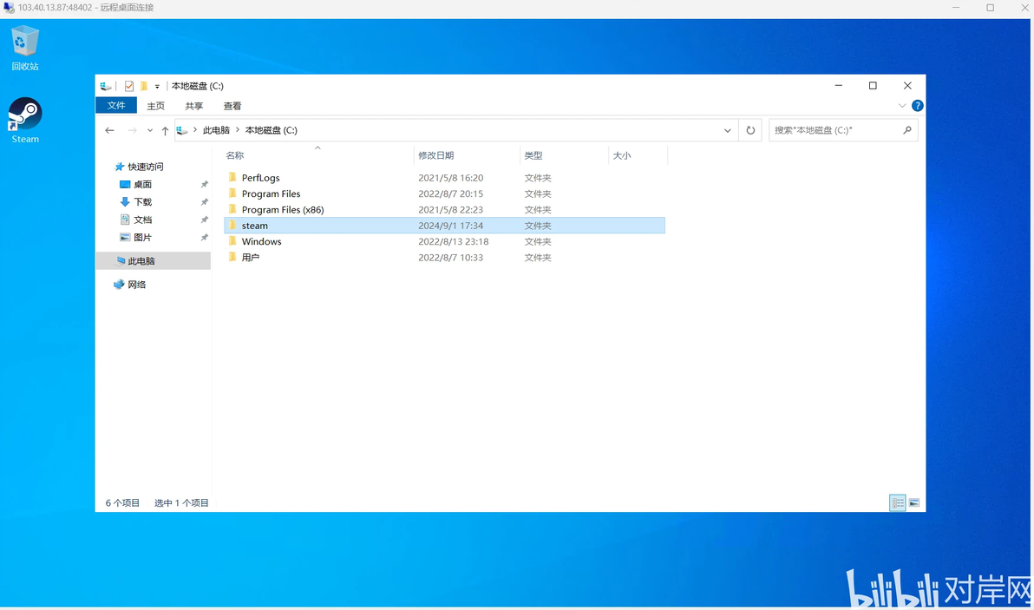Image resolution: width=1034 pixels, height=610 pixels.
Task: Select the steam folder
Action: pos(444,226)
